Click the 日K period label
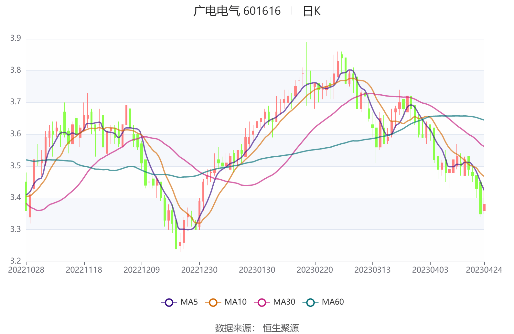Viewport: 514px width, 334px height. (311, 11)
